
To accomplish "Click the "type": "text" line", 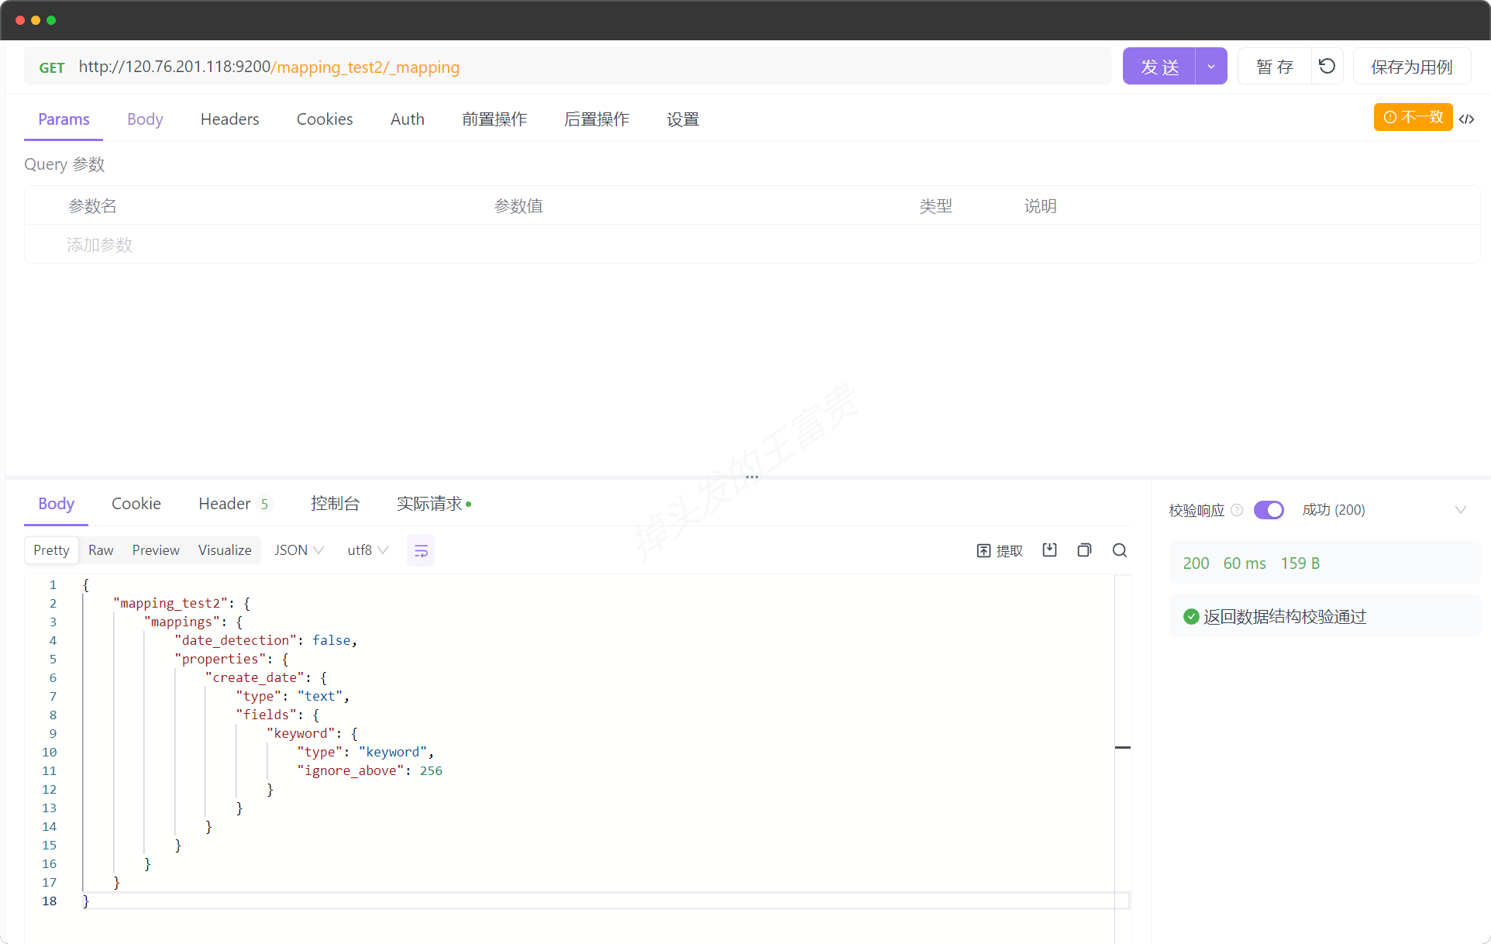I will pos(293,696).
